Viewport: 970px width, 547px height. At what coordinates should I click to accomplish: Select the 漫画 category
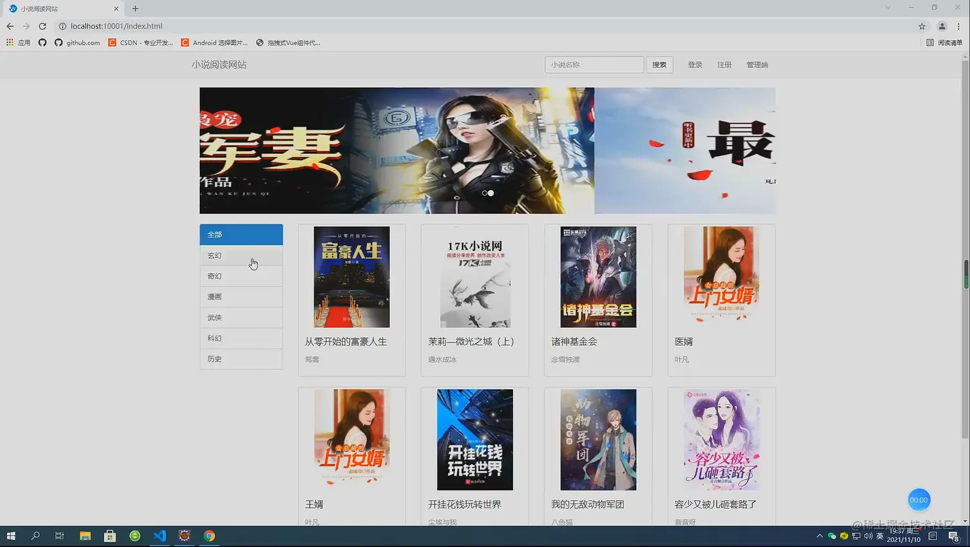[241, 297]
